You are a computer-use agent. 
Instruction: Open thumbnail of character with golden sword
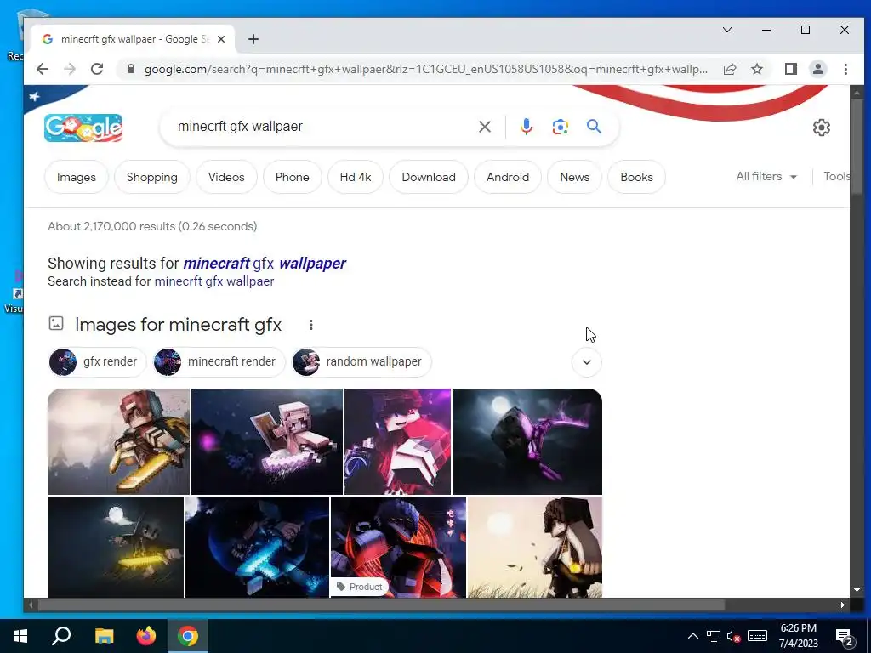[x=118, y=441]
